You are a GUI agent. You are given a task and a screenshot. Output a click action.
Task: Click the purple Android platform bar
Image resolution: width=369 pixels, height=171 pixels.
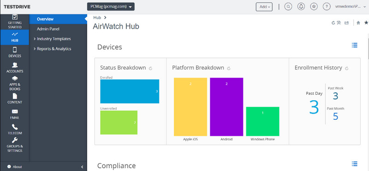pos(226,107)
